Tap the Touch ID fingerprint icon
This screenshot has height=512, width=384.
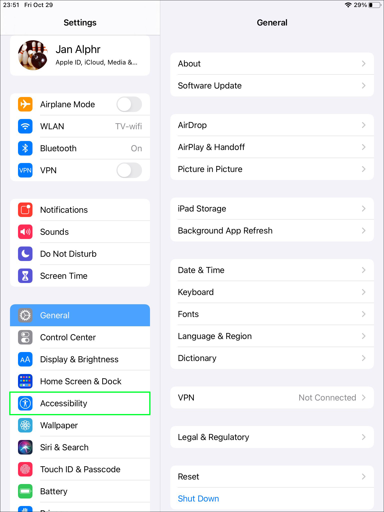click(x=25, y=469)
